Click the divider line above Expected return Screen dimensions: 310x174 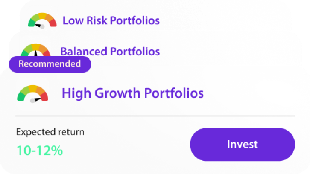[x=155, y=116]
